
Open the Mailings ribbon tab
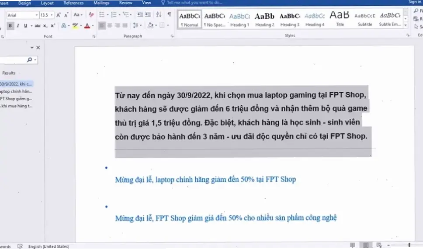tap(101, 3)
